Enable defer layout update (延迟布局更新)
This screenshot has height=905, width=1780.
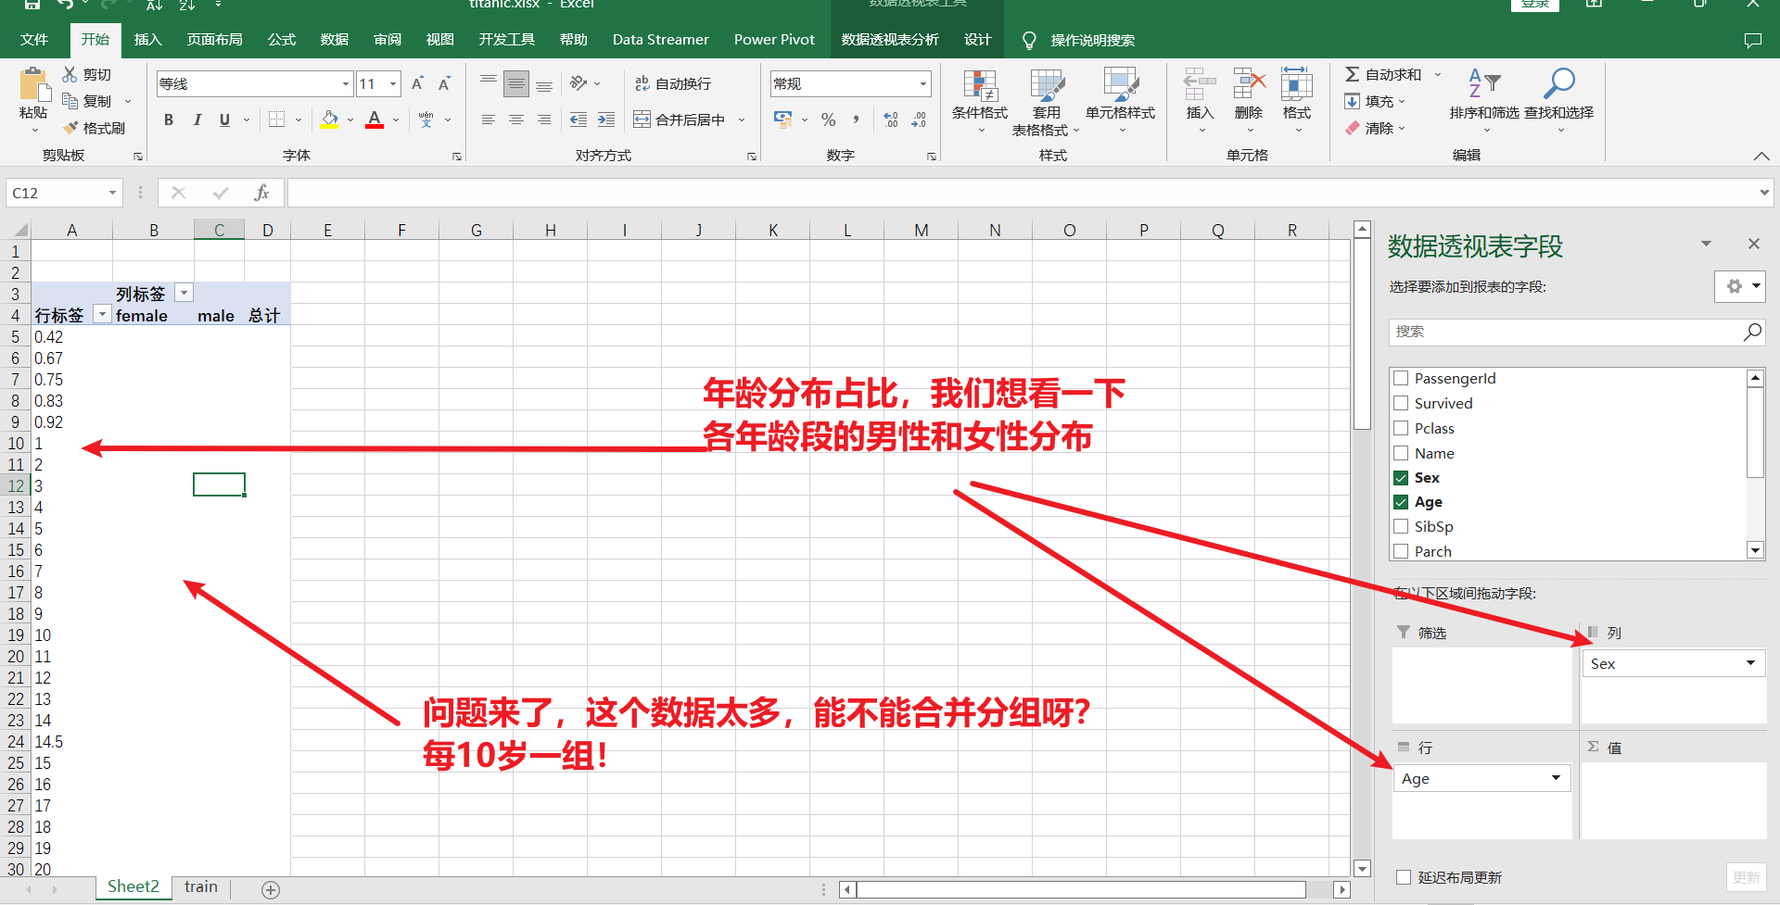click(x=1404, y=877)
